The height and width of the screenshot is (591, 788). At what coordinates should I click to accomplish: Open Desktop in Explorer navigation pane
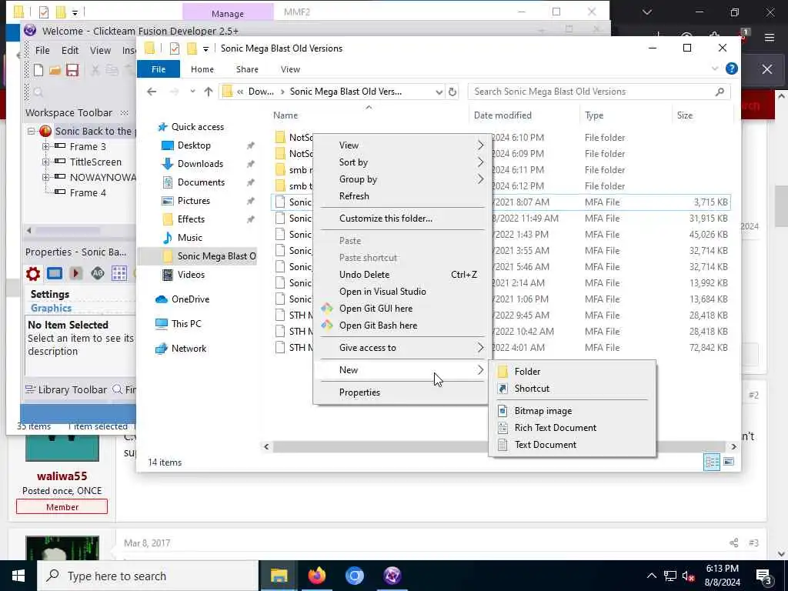click(194, 145)
